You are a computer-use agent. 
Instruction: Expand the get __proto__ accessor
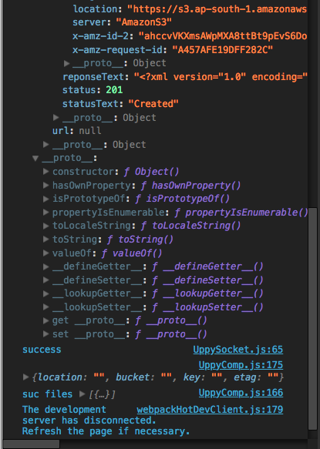45,320
